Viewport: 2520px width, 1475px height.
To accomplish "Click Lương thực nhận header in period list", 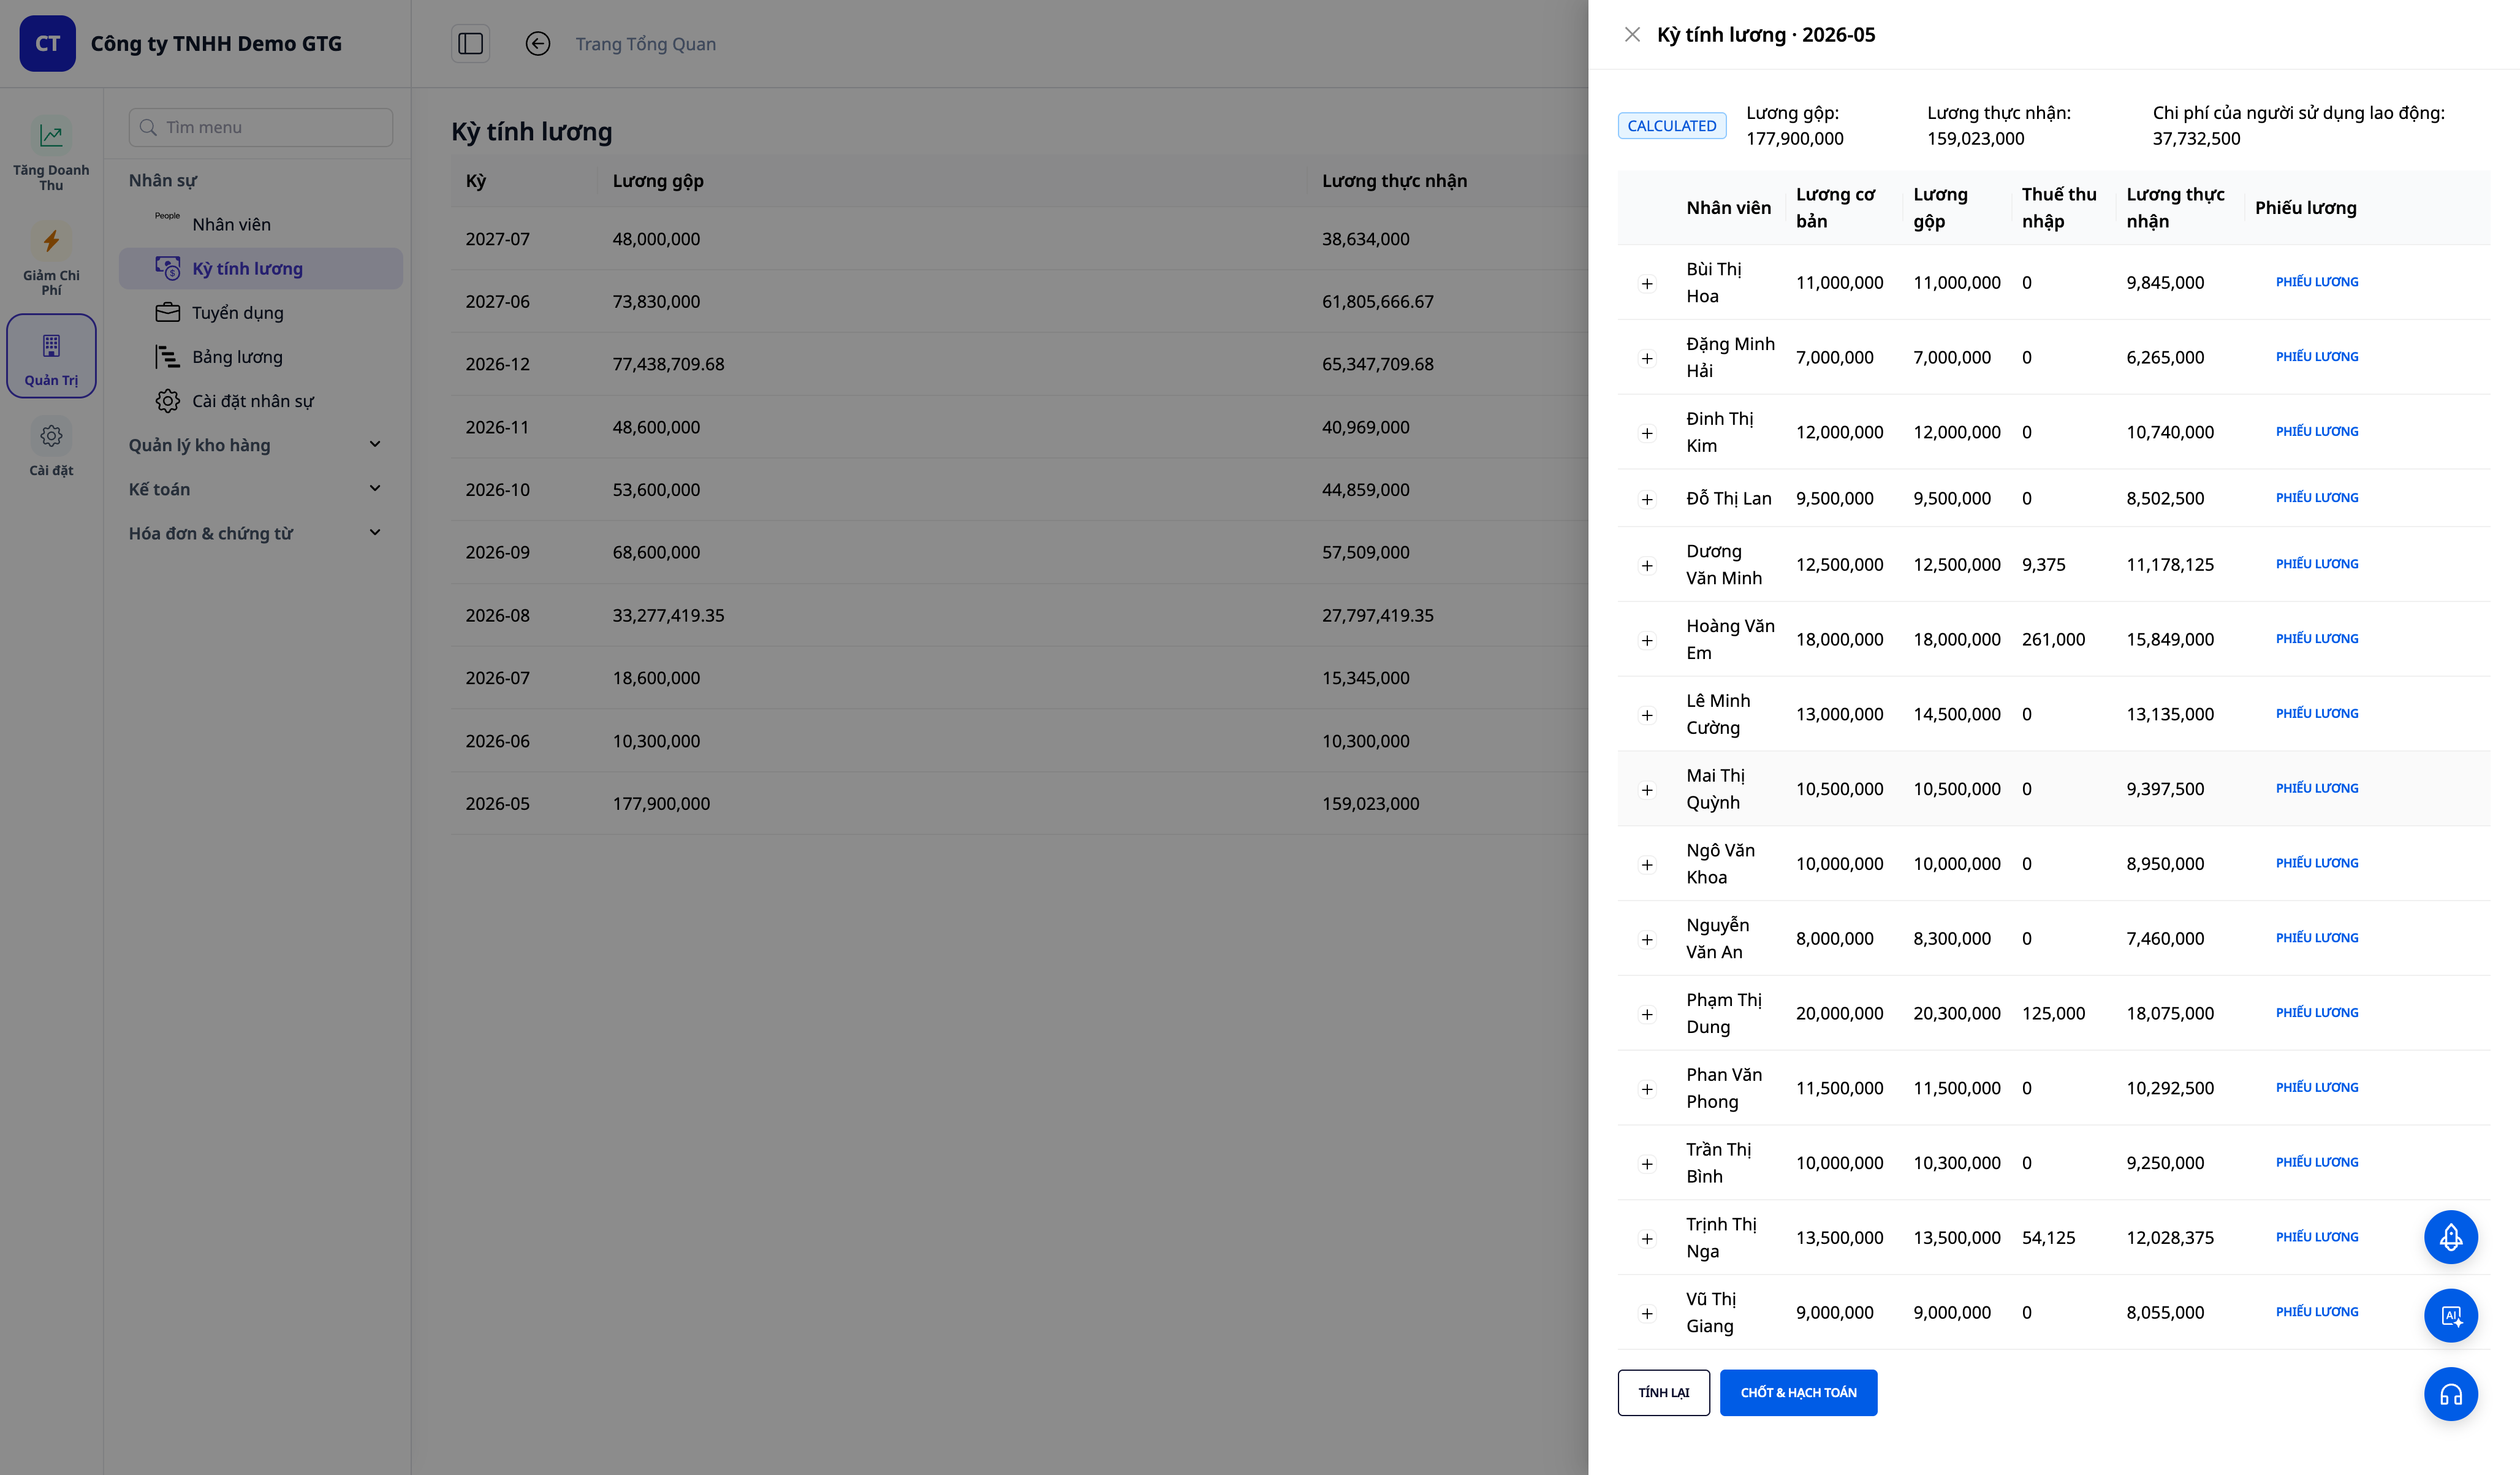I will coord(1394,181).
